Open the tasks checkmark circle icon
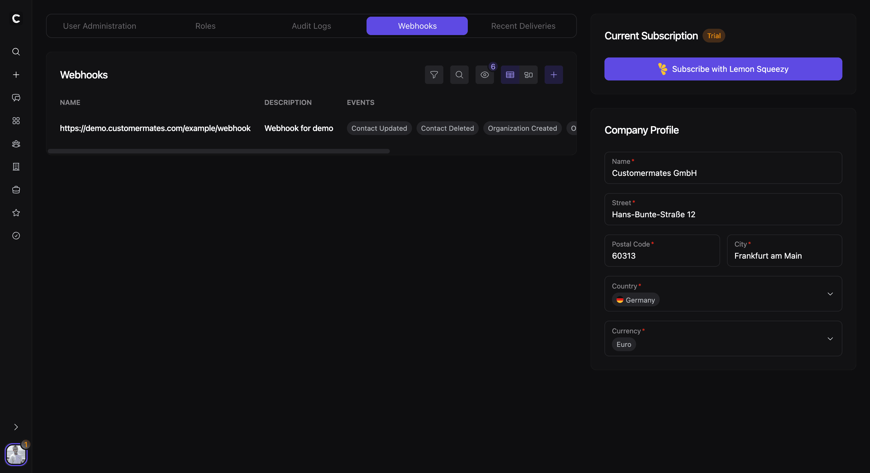This screenshot has height=473, width=870. 16,235
